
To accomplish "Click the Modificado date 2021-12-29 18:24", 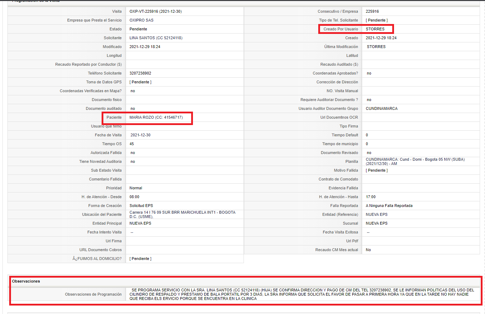I will pyautogui.click(x=145, y=47).
